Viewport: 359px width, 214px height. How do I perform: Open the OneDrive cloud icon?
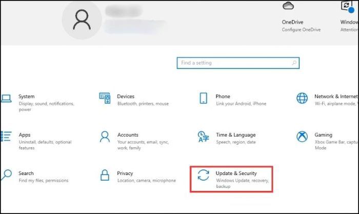(288, 6)
